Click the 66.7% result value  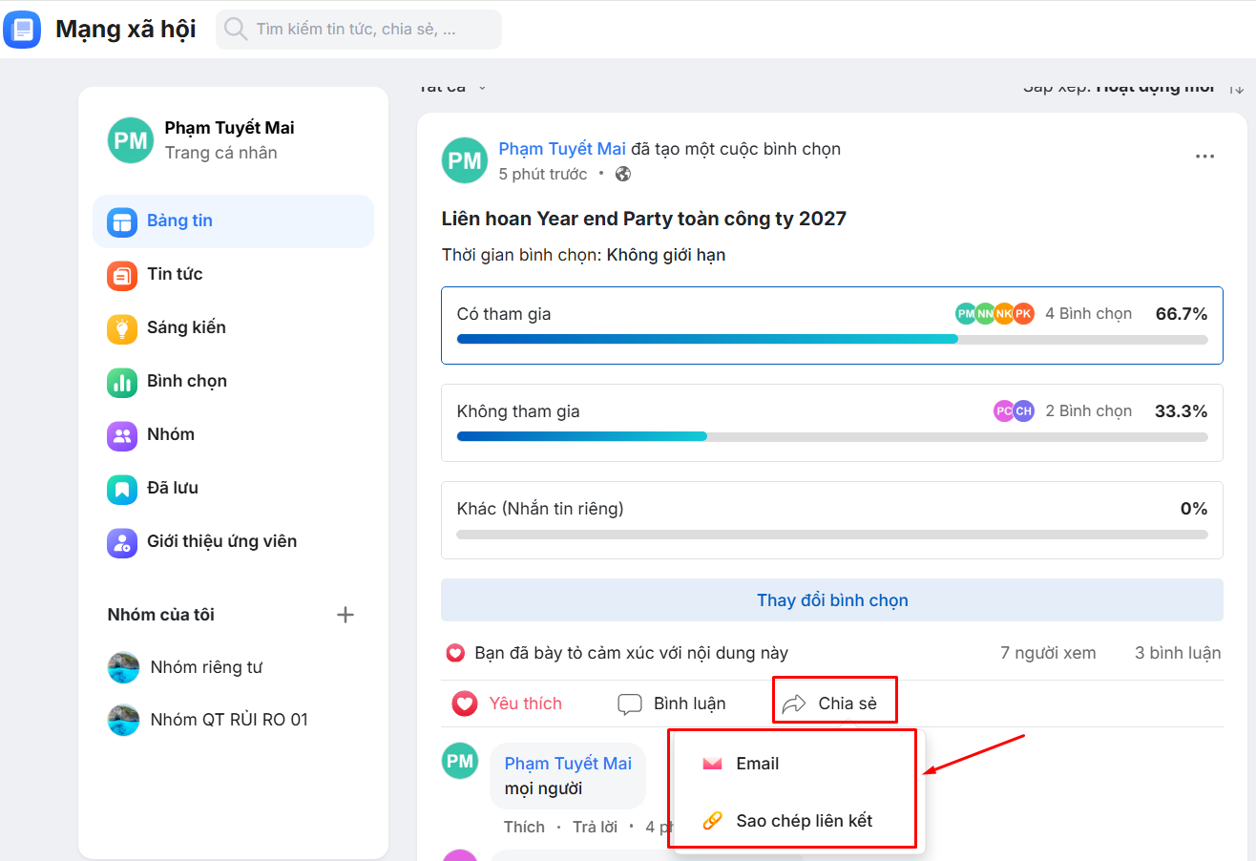click(1182, 313)
